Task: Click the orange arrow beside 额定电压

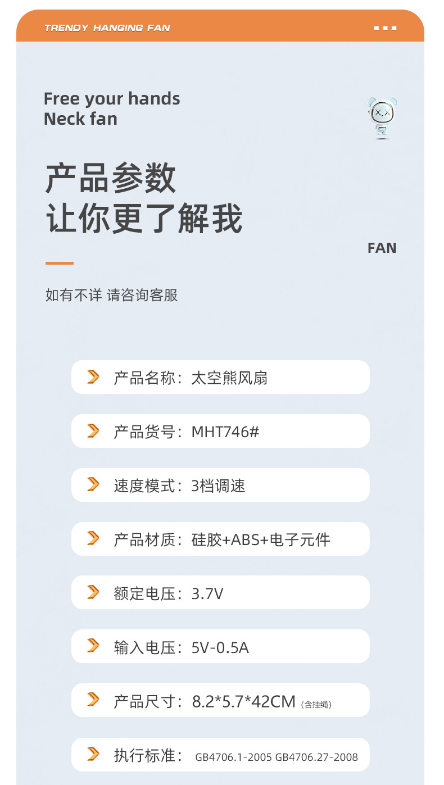Action: (93, 592)
